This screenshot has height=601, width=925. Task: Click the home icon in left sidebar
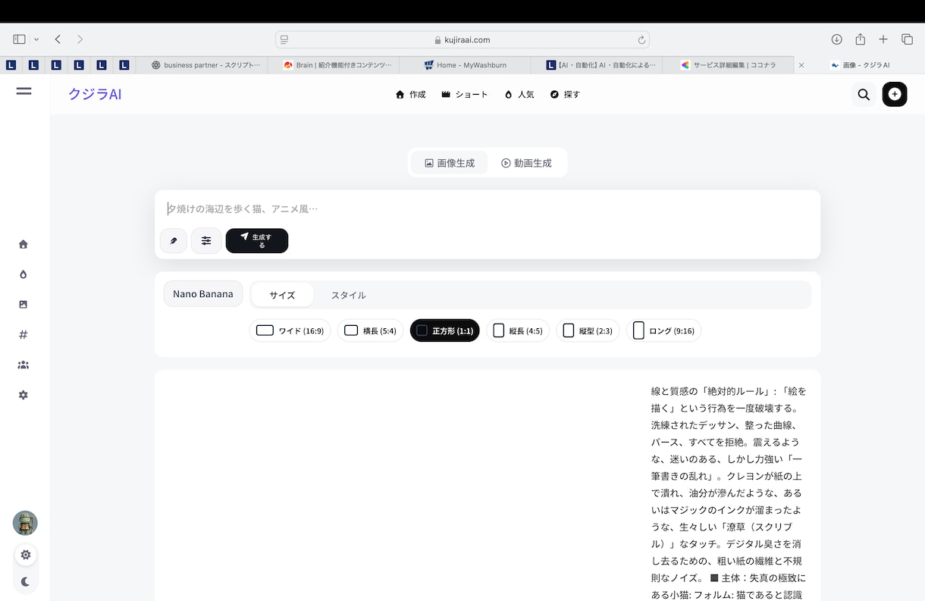point(24,244)
